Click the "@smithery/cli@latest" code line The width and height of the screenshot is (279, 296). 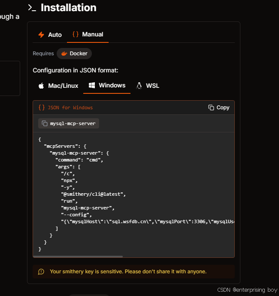(93, 194)
